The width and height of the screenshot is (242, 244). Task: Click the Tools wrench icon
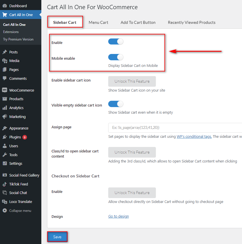coord(5,155)
